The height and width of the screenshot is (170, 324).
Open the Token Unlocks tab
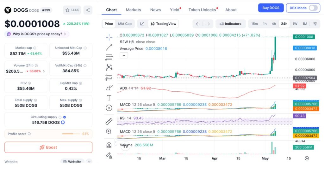coord(202,10)
